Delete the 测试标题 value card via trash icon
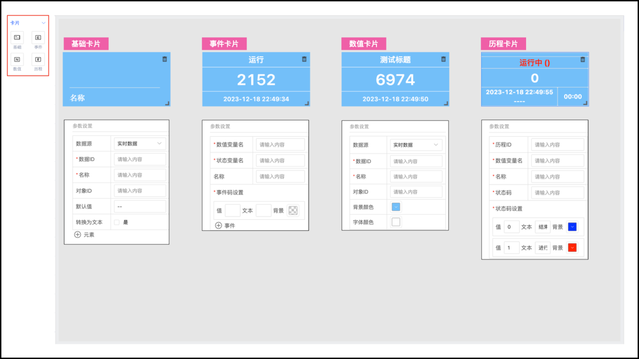The width and height of the screenshot is (639, 359). point(443,59)
